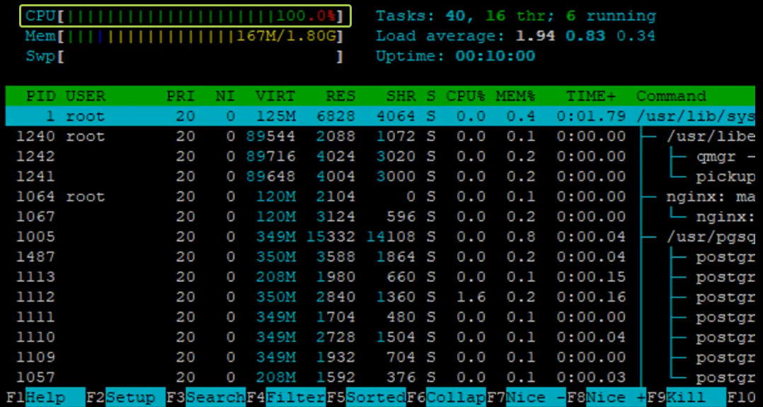Sort by Command column header
This screenshot has height=407, width=763.
coord(672,96)
